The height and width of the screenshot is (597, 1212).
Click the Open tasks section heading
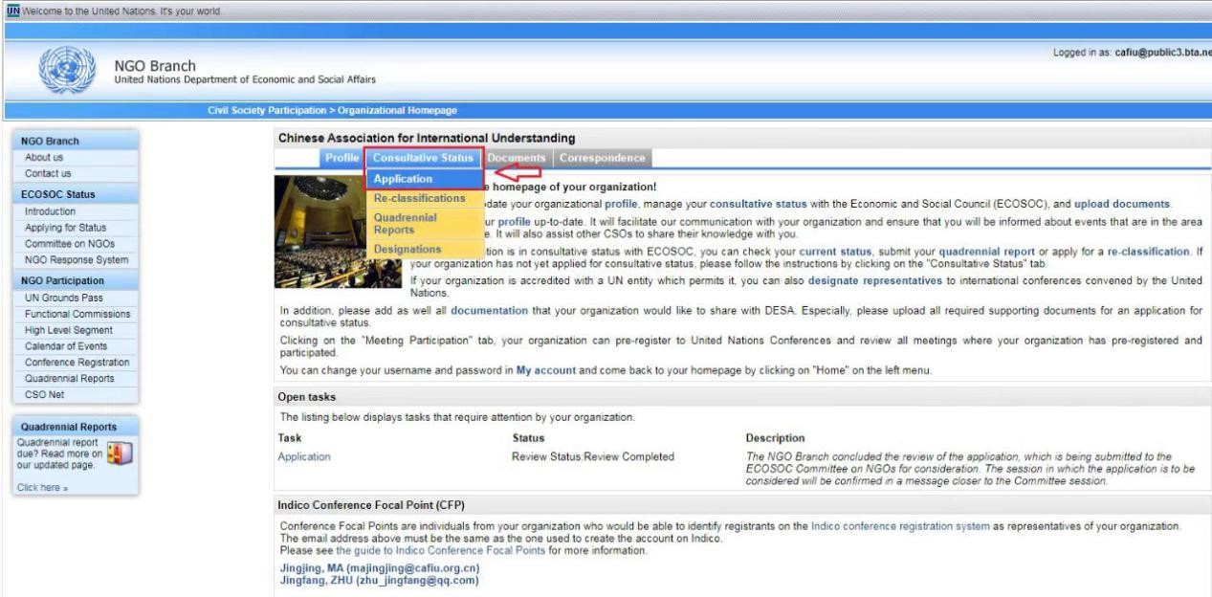pyautogui.click(x=307, y=397)
